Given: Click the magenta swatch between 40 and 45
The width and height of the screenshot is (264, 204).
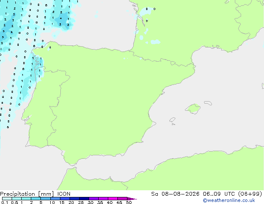Looking at the screenshot, I should [113, 199].
